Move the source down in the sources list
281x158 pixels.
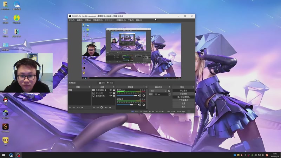110,107
